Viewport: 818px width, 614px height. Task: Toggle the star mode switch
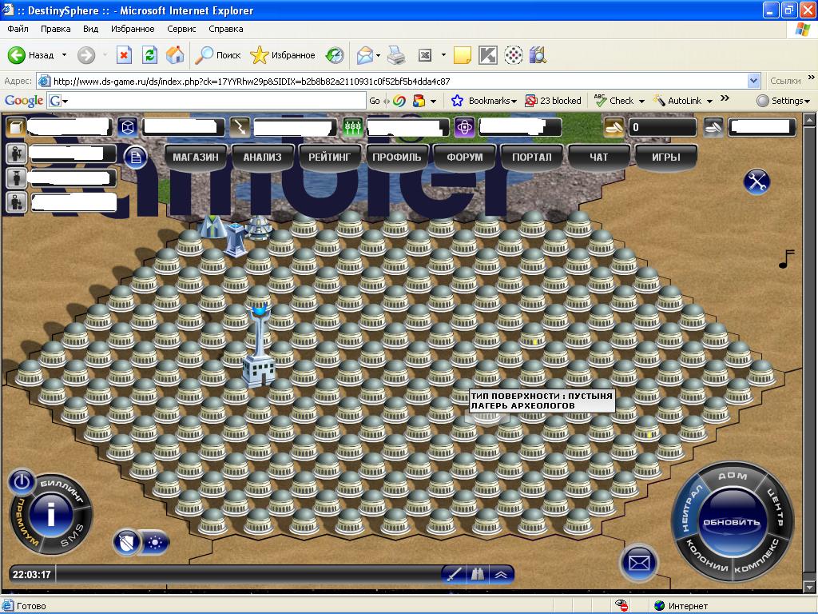point(154,543)
